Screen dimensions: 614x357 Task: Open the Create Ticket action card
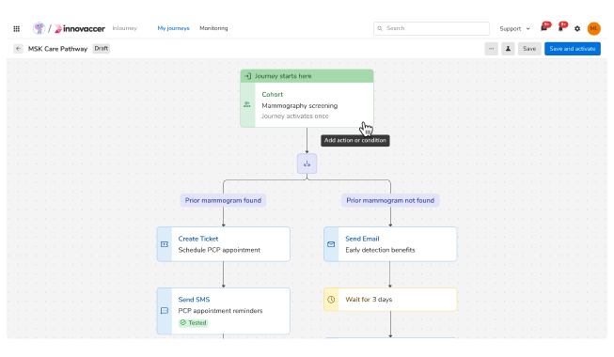point(224,244)
